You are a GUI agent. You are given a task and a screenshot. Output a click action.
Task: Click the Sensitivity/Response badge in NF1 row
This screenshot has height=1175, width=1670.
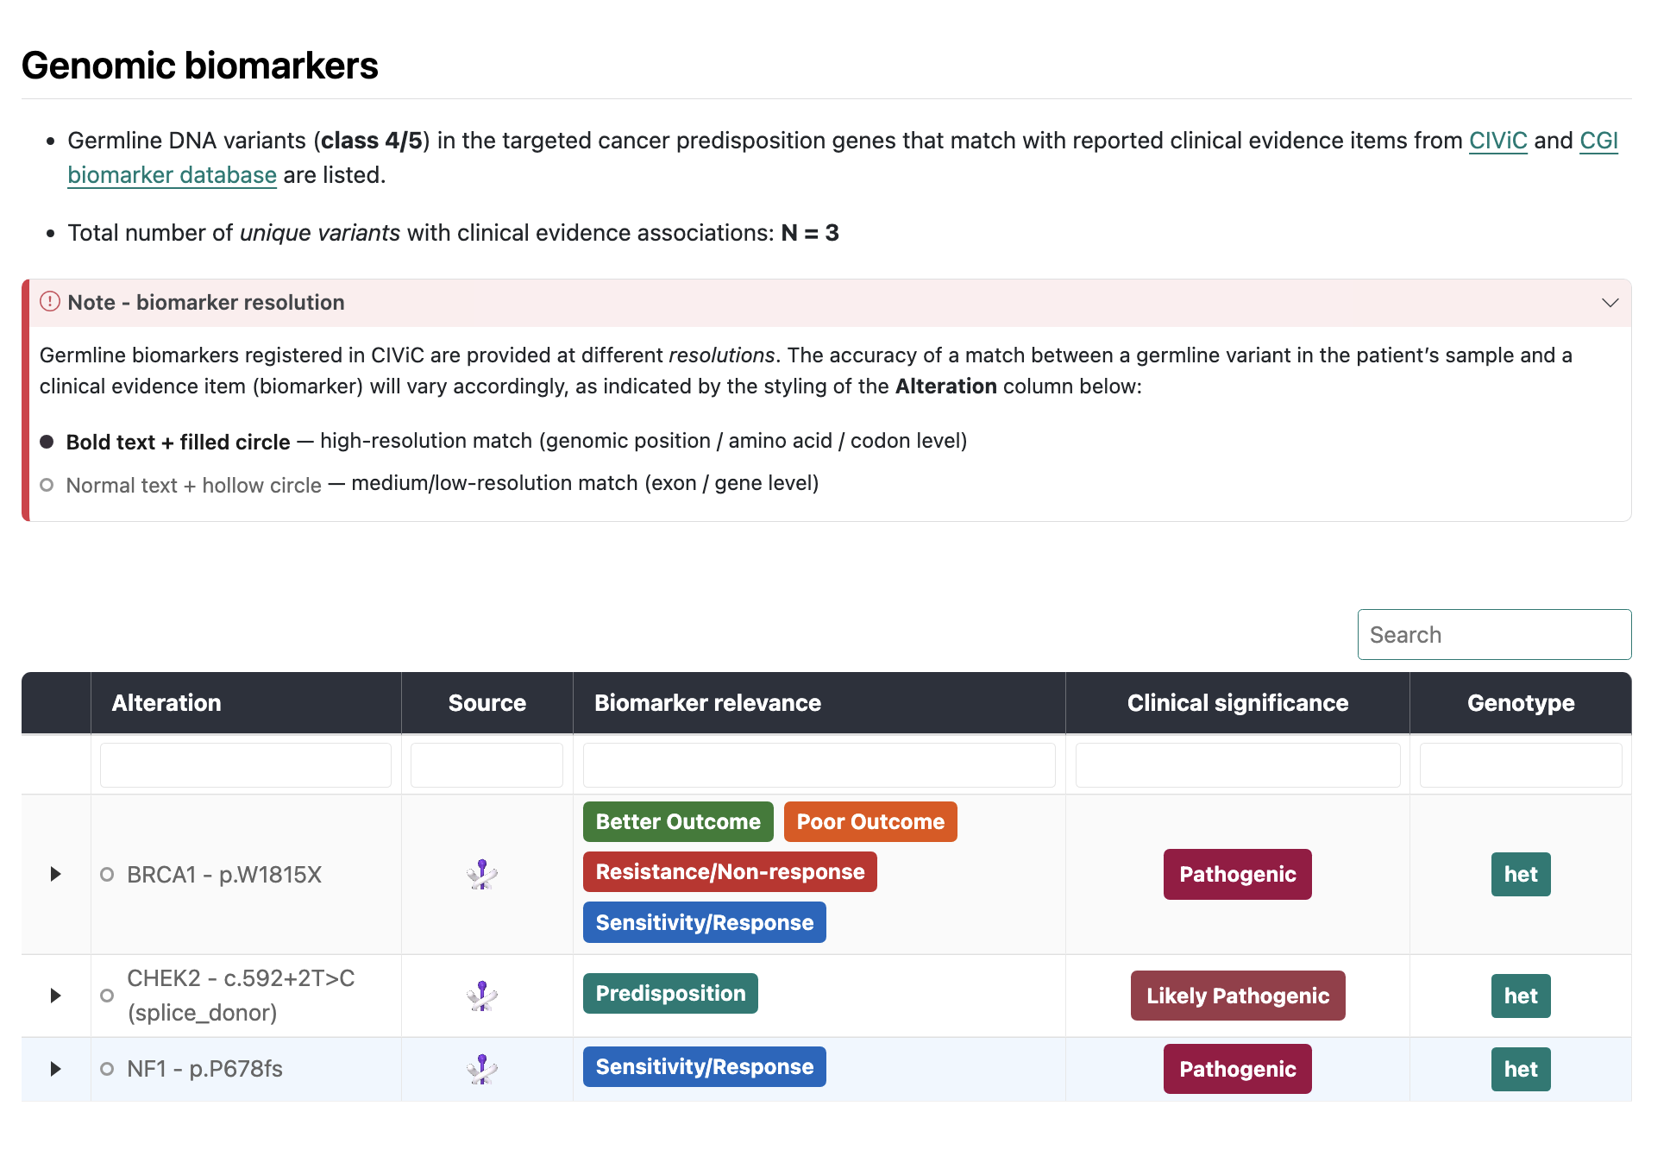pyautogui.click(x=705, y=1066)
